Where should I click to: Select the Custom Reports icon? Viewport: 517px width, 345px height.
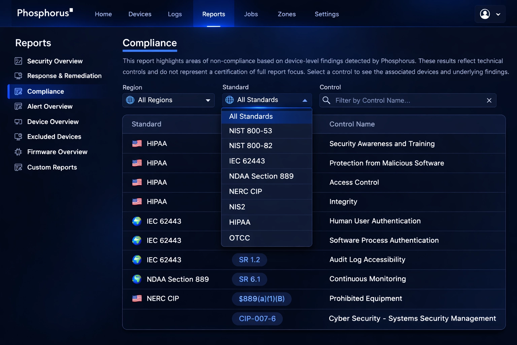(x=19, y=167)
